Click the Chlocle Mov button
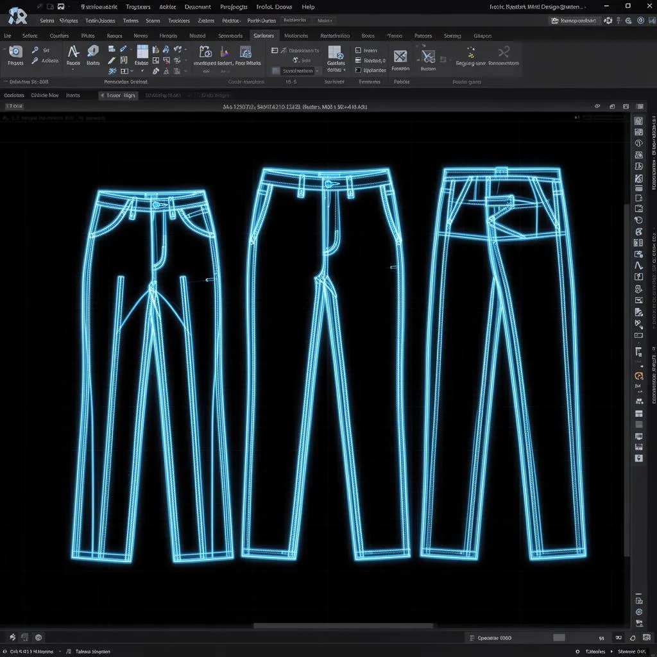This screenshot has height=657, width=657. [x=45, y=96]
